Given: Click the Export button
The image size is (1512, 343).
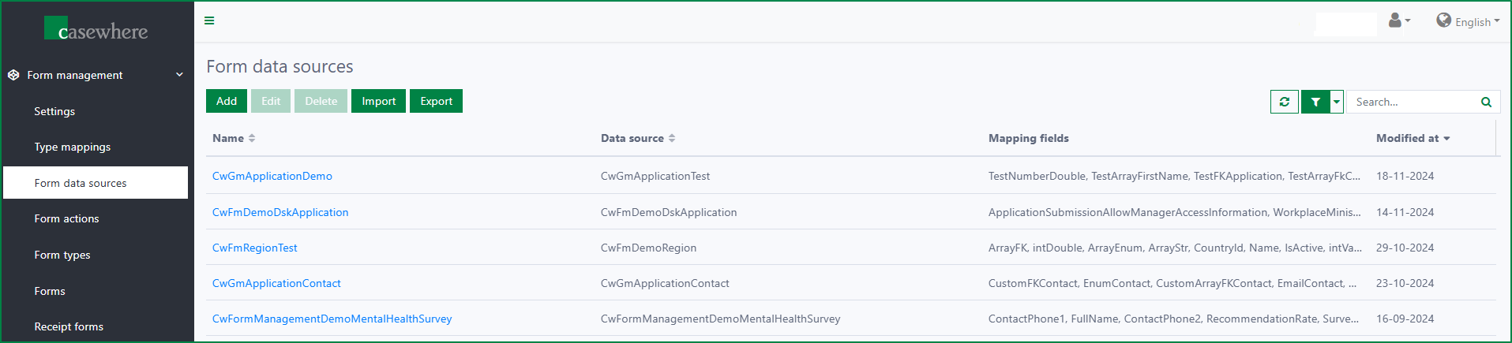Looking at the screenshot, I should click(x=436, y=101).
